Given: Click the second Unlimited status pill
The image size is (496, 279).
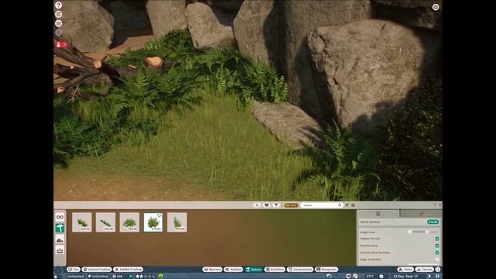Looking at the screenshot, I should (x=98, y=276).
